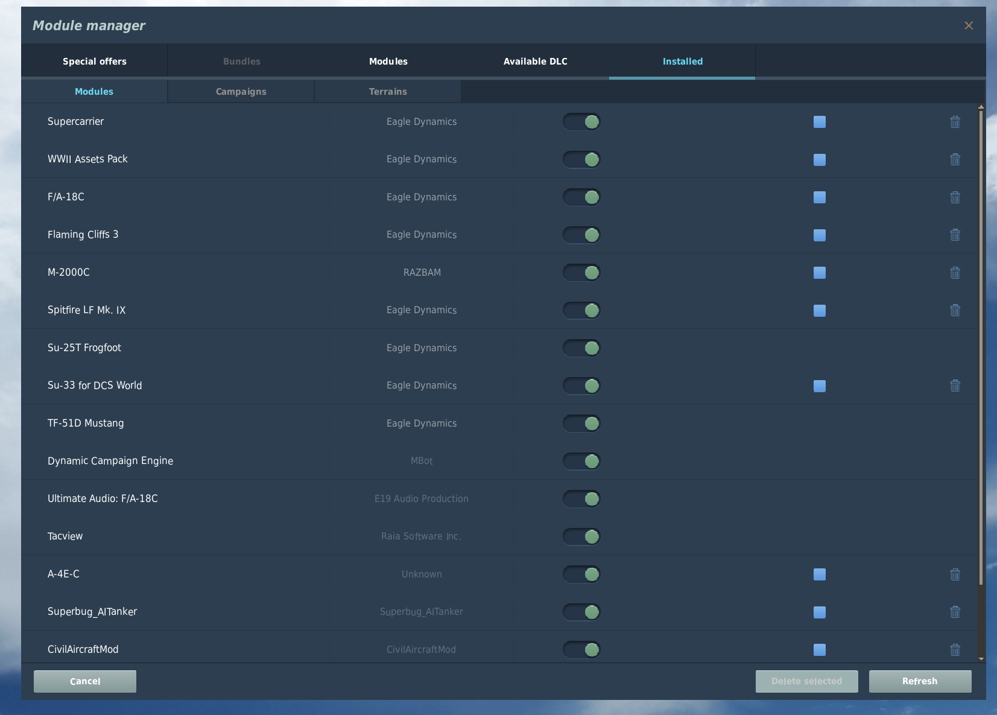Select Flaming Cliffs 3 checkbox
Viewport: 997px width, 715px height.
click(x=820, y=235)
